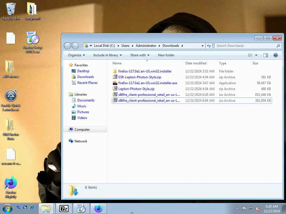The height and width of the screenshot is (214, 286).
Task: Open the recent pages dropdown near navigation arrows
Action: 80,46
